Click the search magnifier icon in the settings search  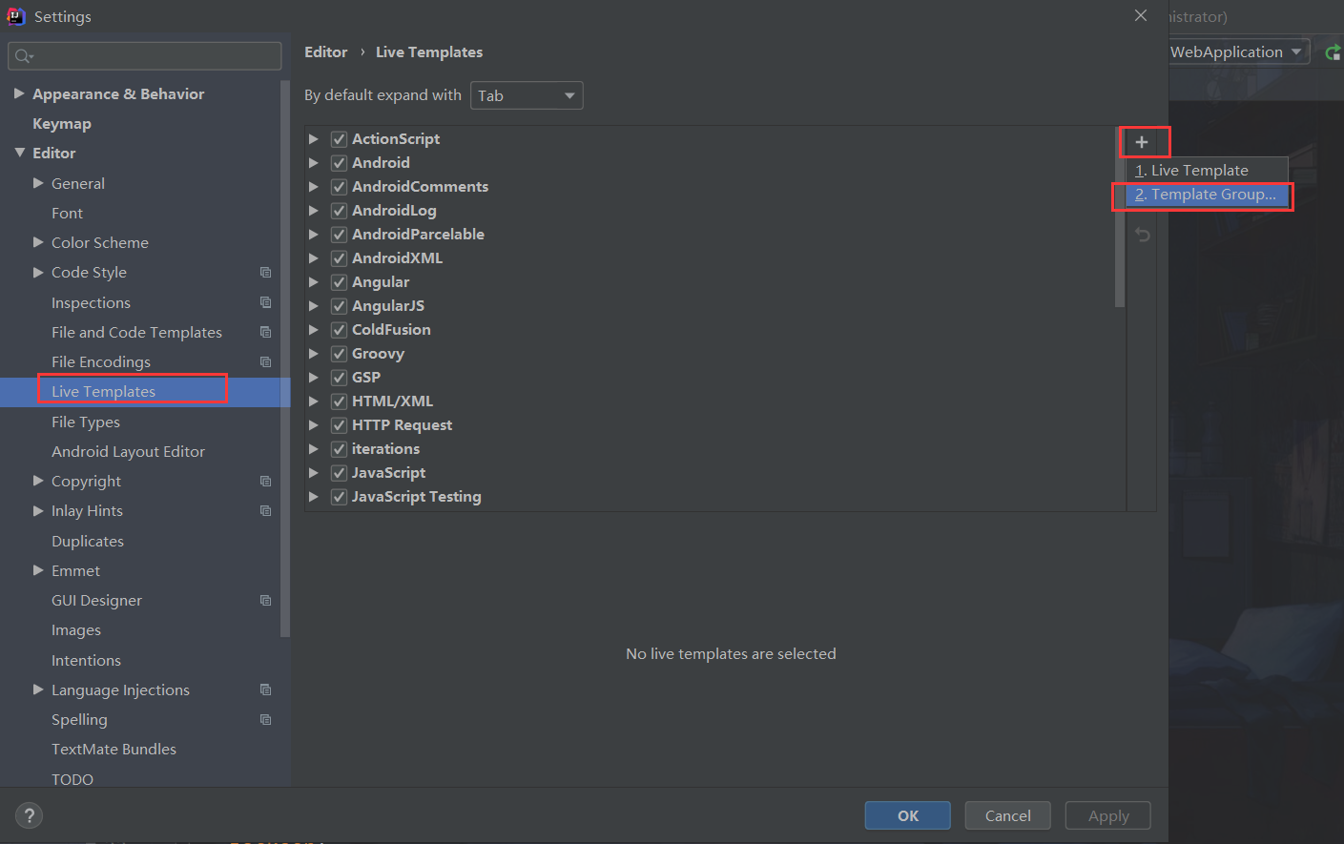[x=24, y=56]
